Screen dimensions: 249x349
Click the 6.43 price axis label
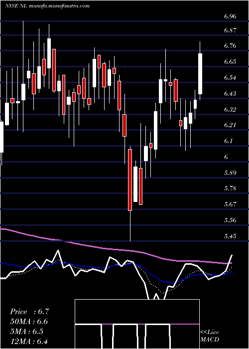click(230, 94)
